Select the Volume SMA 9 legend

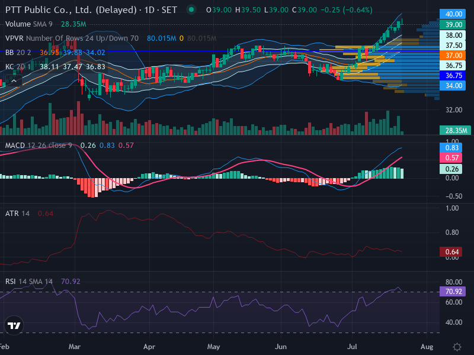(29, 24)
